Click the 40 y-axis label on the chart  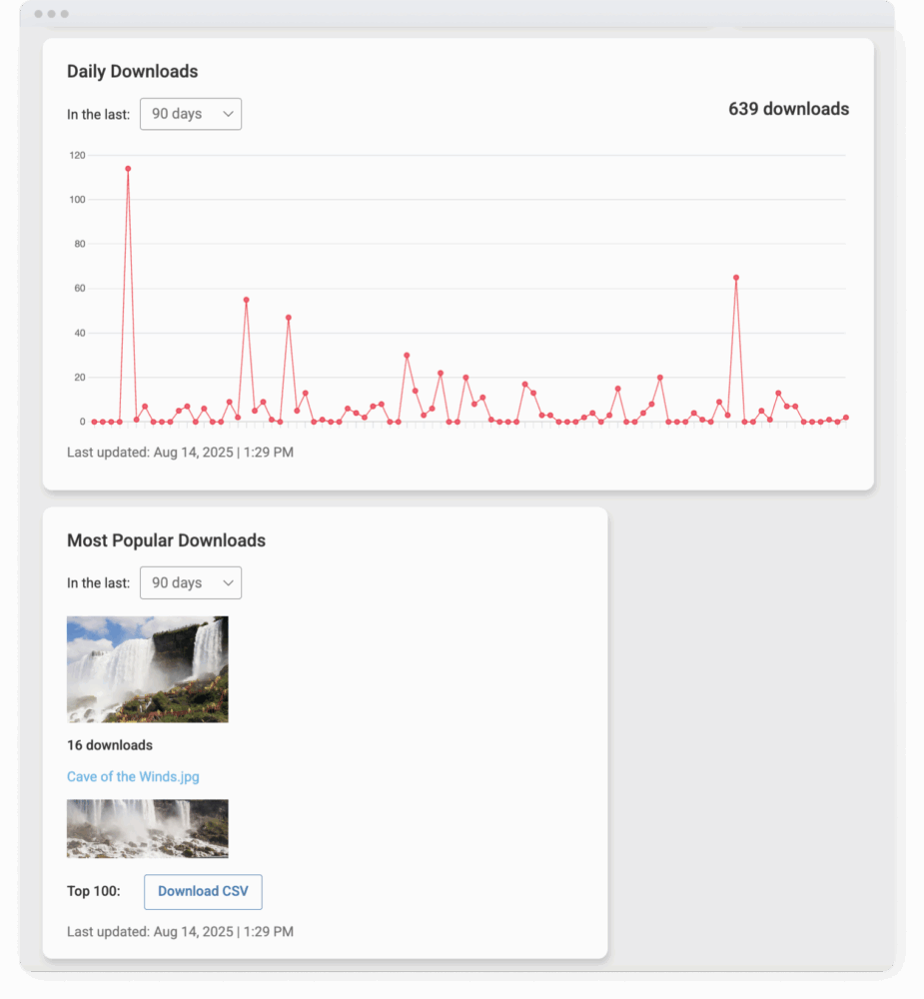pyautogui.click(x=80, y=333)
